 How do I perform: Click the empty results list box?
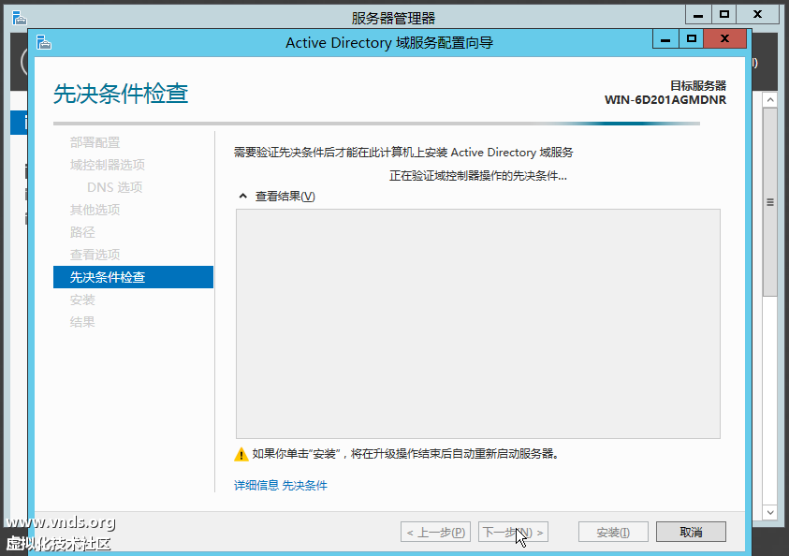click(x=478, y=324)
